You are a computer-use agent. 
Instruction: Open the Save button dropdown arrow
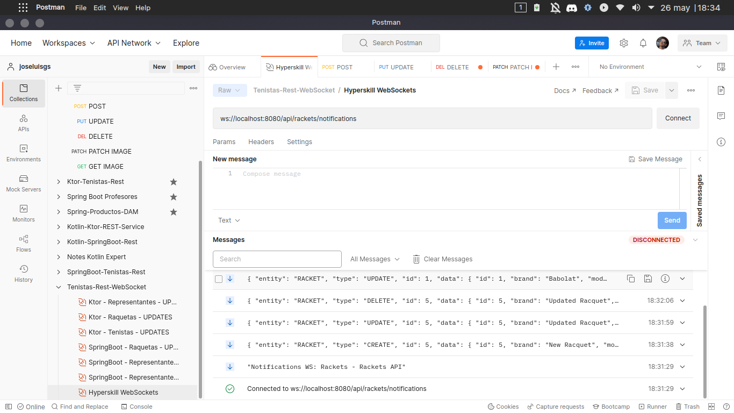(672, 90)
